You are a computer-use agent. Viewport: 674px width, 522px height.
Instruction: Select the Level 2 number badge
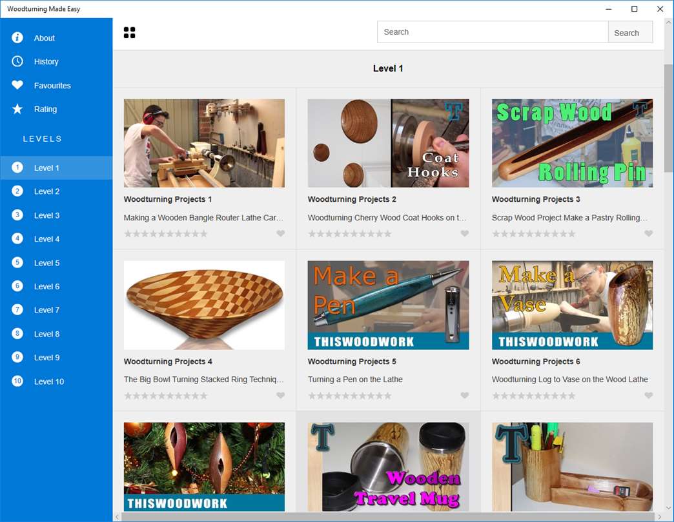coord(17,191)
